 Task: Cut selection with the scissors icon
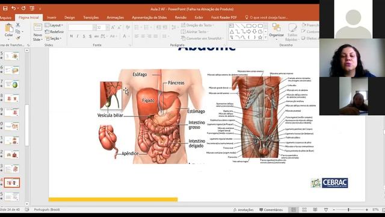[x=17, y=25]
